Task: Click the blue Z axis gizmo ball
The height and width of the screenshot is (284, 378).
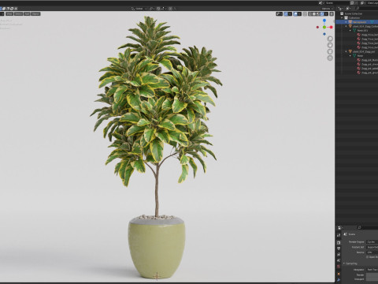Action: (324, 21)
